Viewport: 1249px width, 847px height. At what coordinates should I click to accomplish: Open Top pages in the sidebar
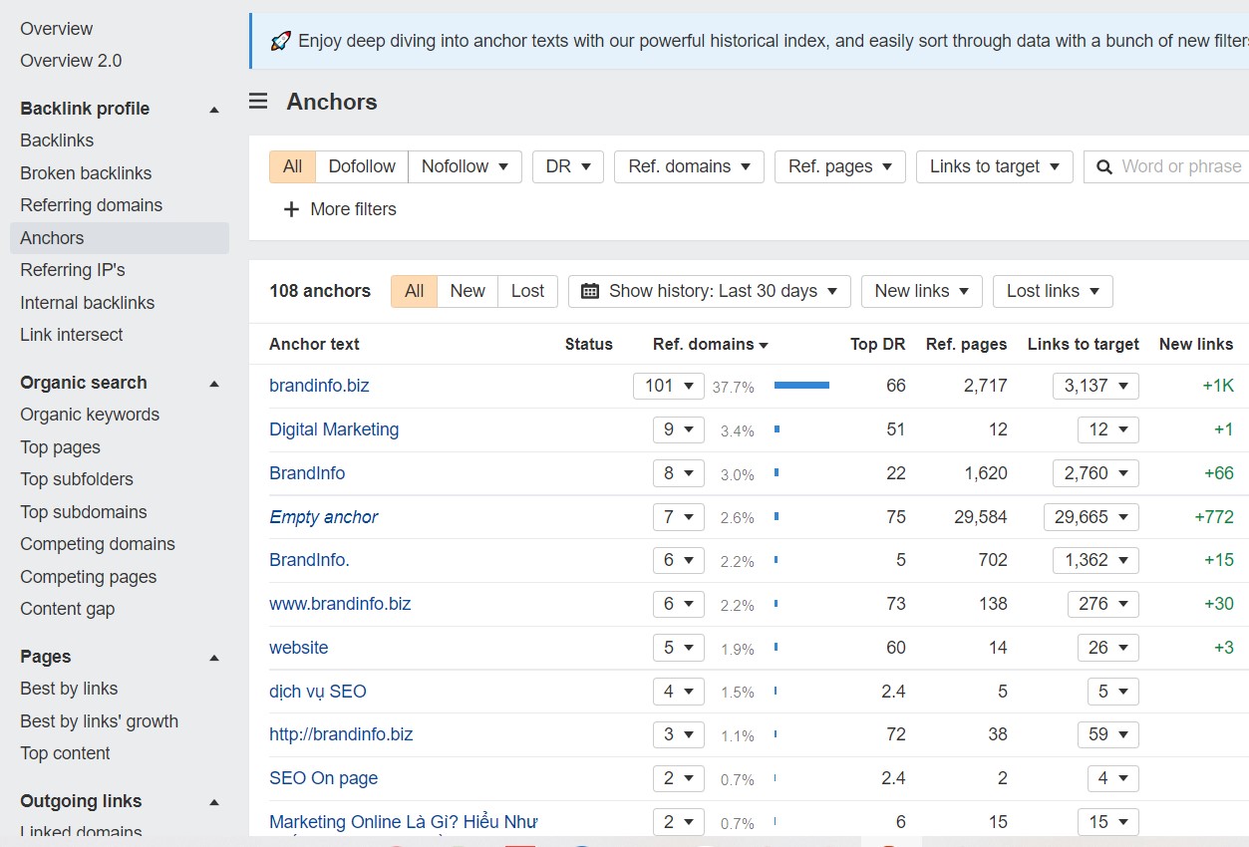(60, 447)
